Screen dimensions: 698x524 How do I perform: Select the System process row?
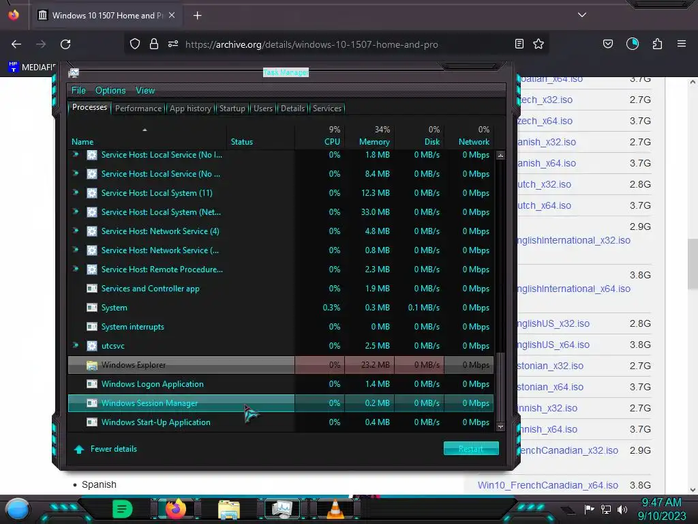pos(280,308)
